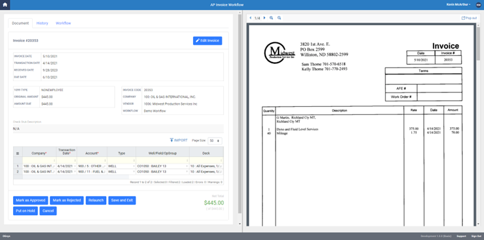Click the Import icon above the grid

(172, 140)
